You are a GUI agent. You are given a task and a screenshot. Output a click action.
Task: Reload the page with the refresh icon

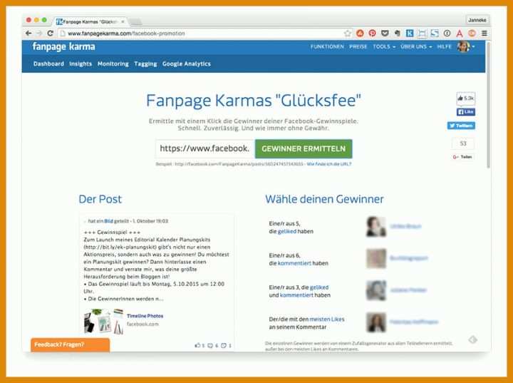[50, 34]
